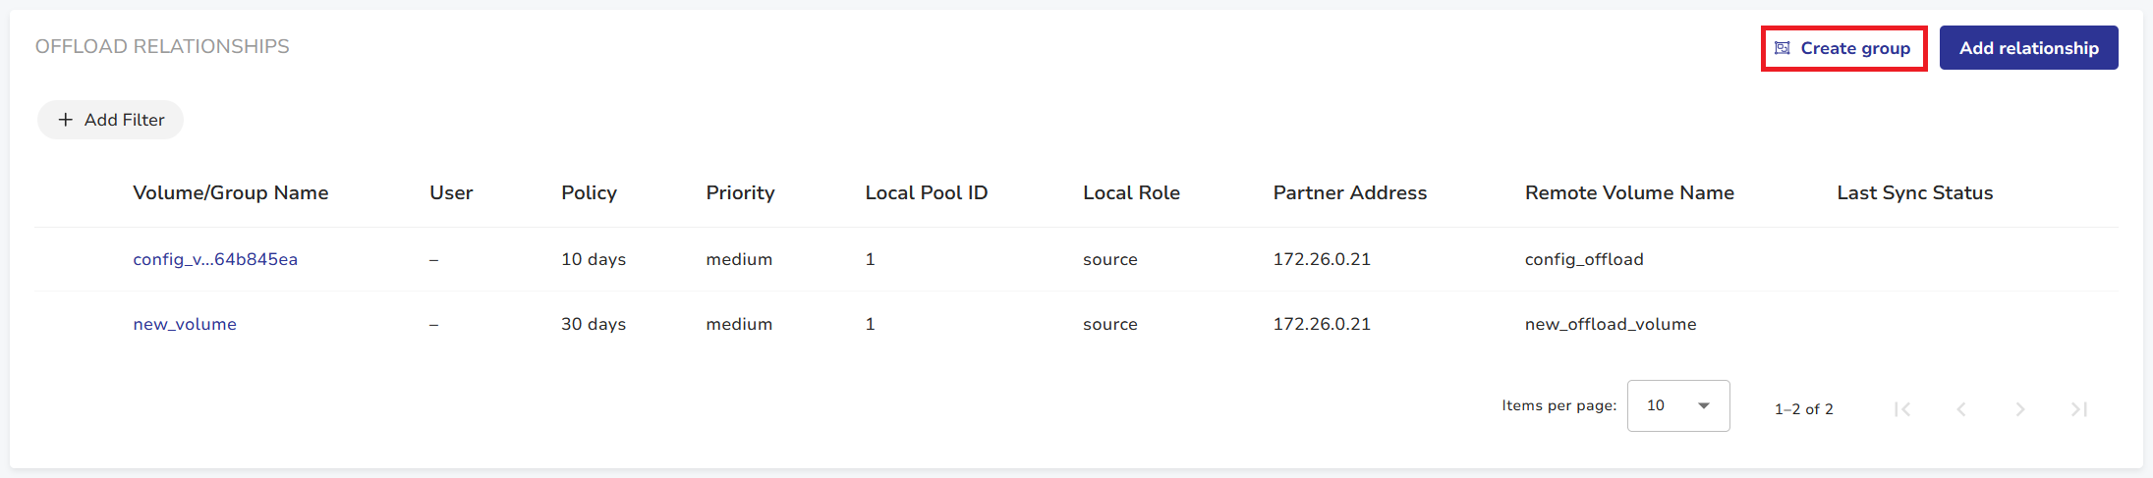Click the Local Role column header
Screen dimensions: 2153x478
[x=1131, y=193]
